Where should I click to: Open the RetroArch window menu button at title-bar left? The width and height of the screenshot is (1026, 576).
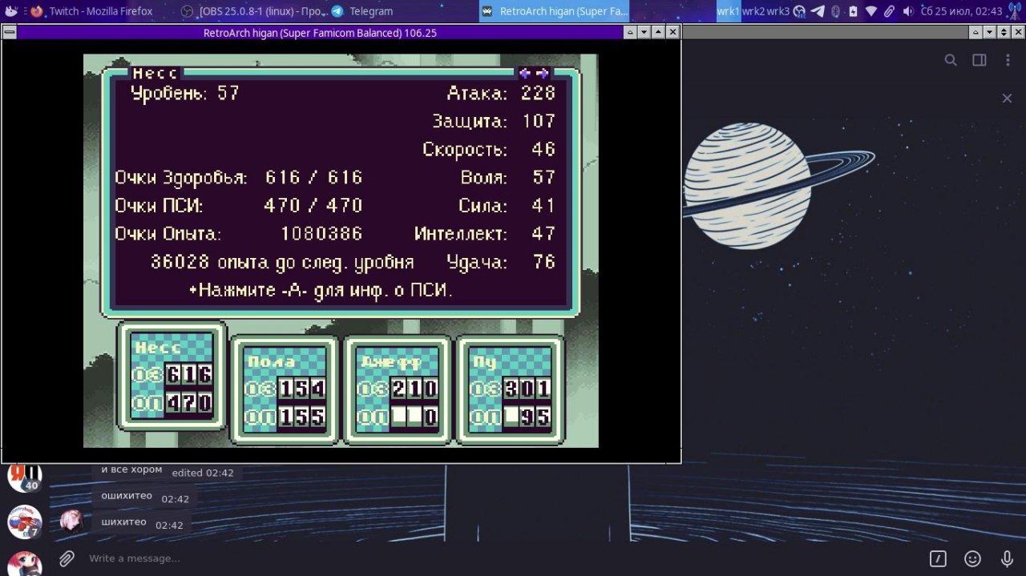coord(9,32)
